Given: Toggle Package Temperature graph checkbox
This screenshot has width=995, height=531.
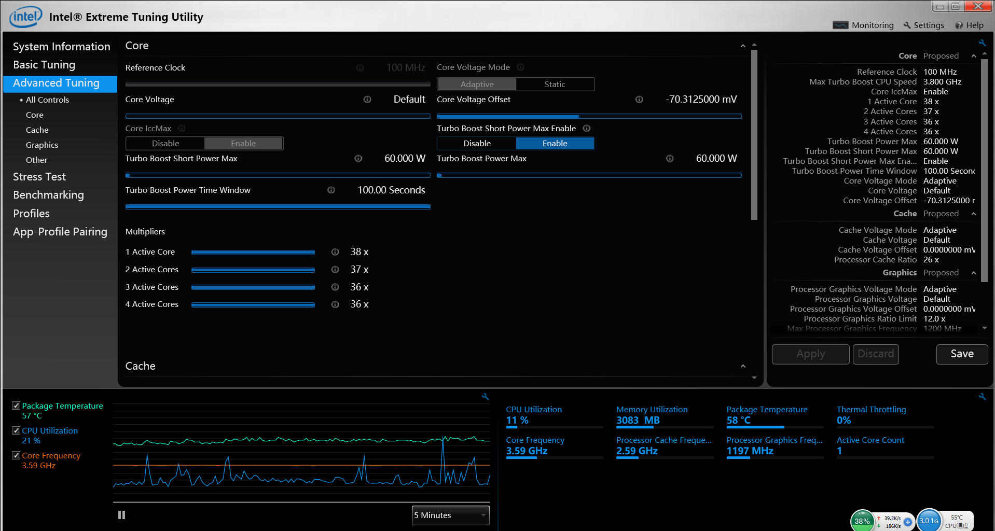Looking at the screenshot, I should tap(16, 406).
